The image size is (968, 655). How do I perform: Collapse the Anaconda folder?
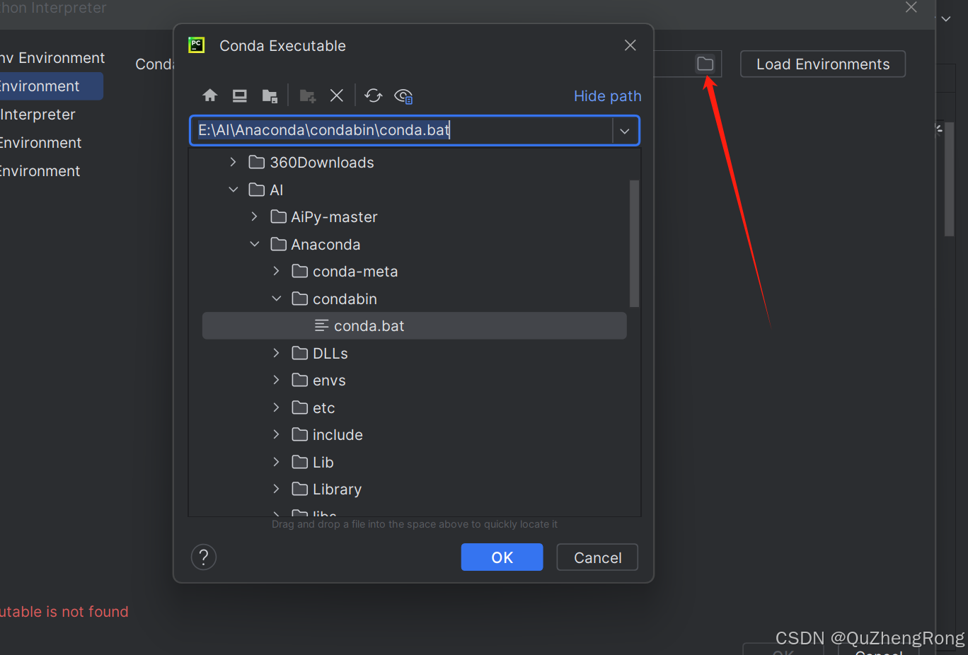point(255,243)
